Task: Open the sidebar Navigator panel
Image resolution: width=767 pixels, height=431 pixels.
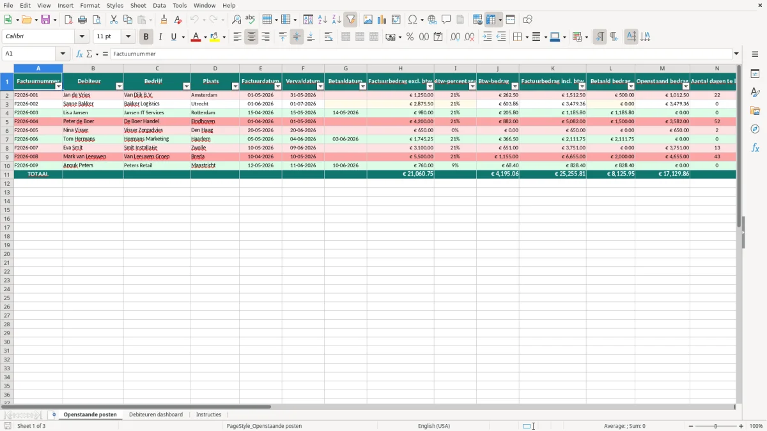Action: coord(755,129)
